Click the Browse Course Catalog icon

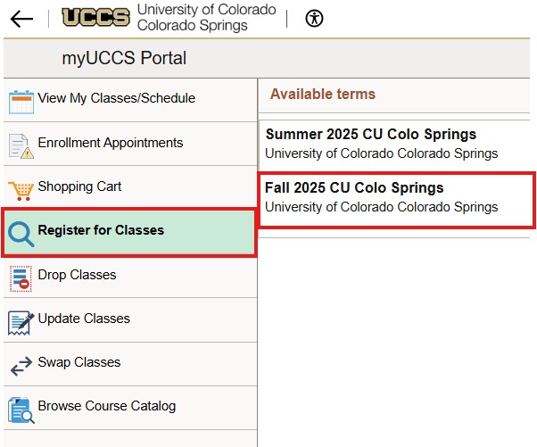click(21, 408)
